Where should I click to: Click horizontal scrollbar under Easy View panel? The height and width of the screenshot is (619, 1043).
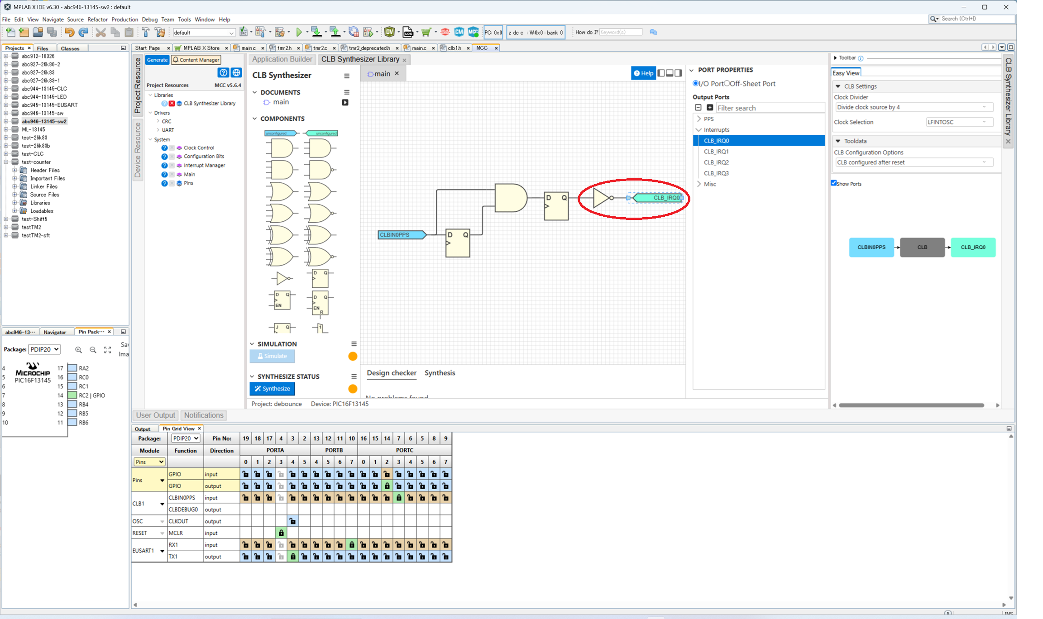coord(911,405)
